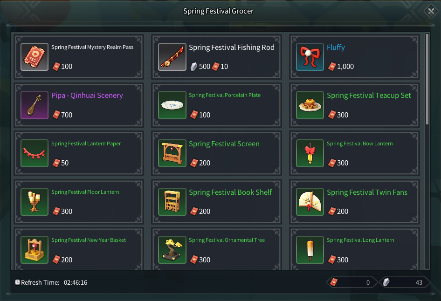Select the Spring Festival Twin Fans icon
Screen dimensions: 441x301
pyautogui.click(x=310, y=202)
